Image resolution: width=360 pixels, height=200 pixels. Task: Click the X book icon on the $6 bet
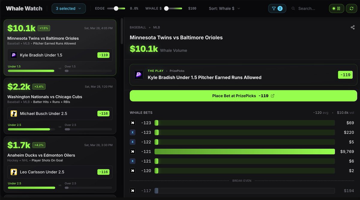click(133, 161)
